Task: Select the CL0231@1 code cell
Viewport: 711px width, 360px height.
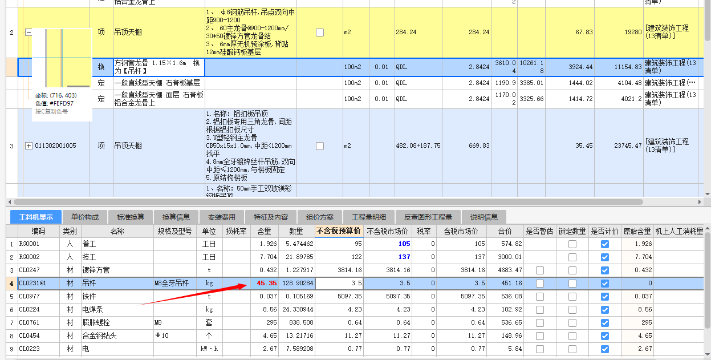Action: point(38,284)
